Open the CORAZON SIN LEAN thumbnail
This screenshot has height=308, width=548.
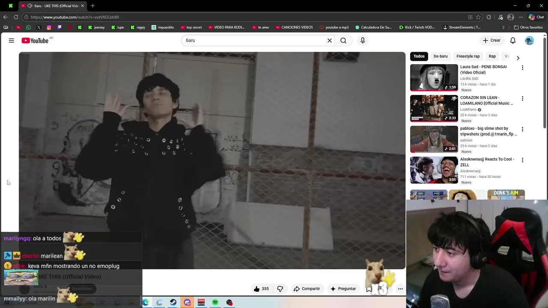[434, 108]
